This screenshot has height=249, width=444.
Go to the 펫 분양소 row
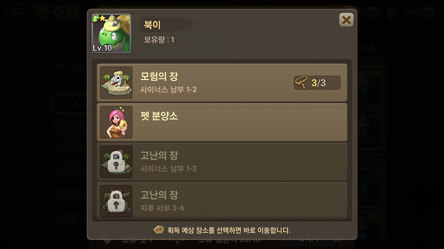click(222, 122)
